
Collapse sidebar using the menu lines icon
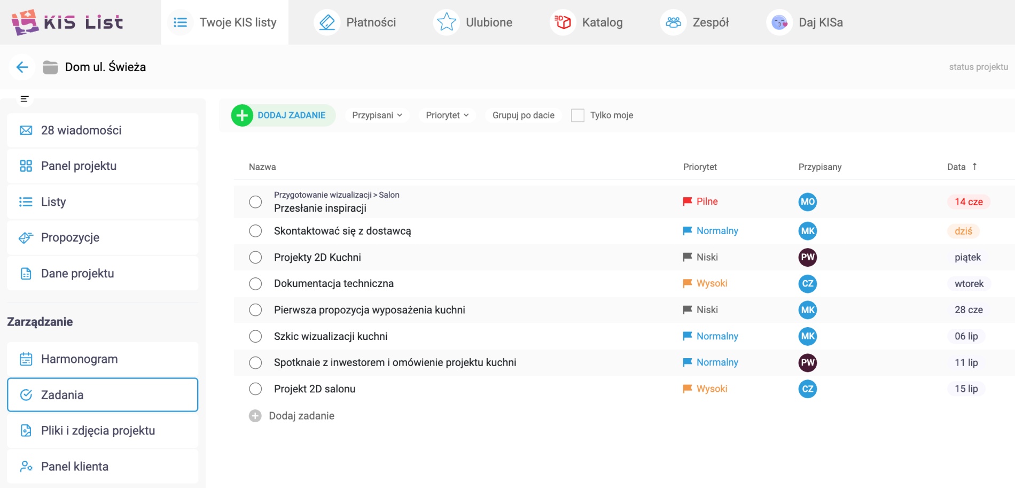click(x=24, y=99)
